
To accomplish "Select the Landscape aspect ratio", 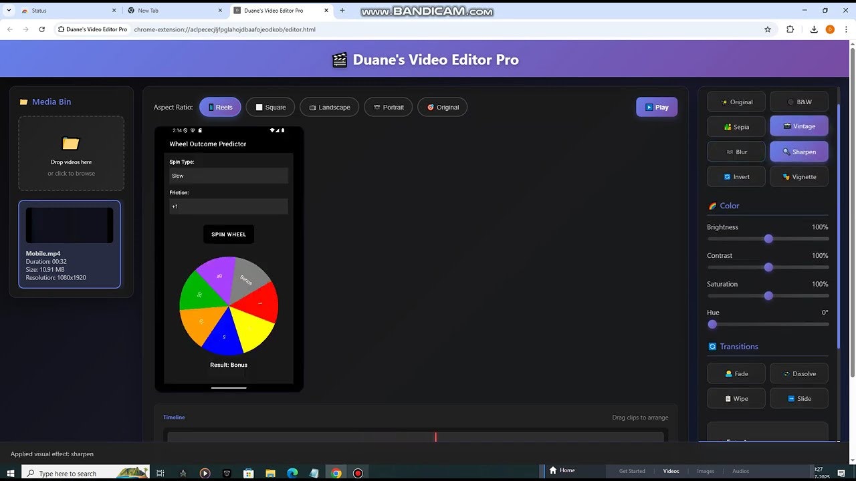I will pos(329,107).
